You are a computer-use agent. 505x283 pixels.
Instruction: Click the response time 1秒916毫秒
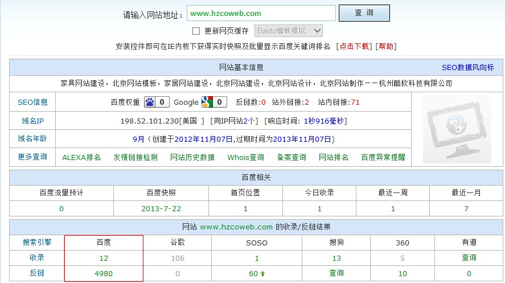(x=324, y=121)
